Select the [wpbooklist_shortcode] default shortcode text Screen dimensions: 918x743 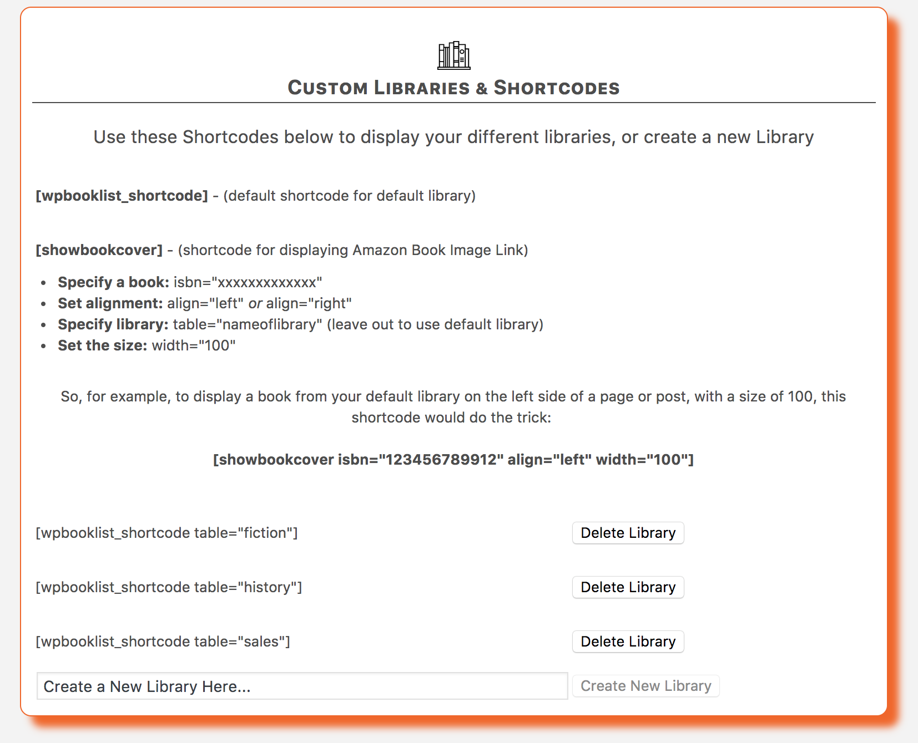(122, 196)
